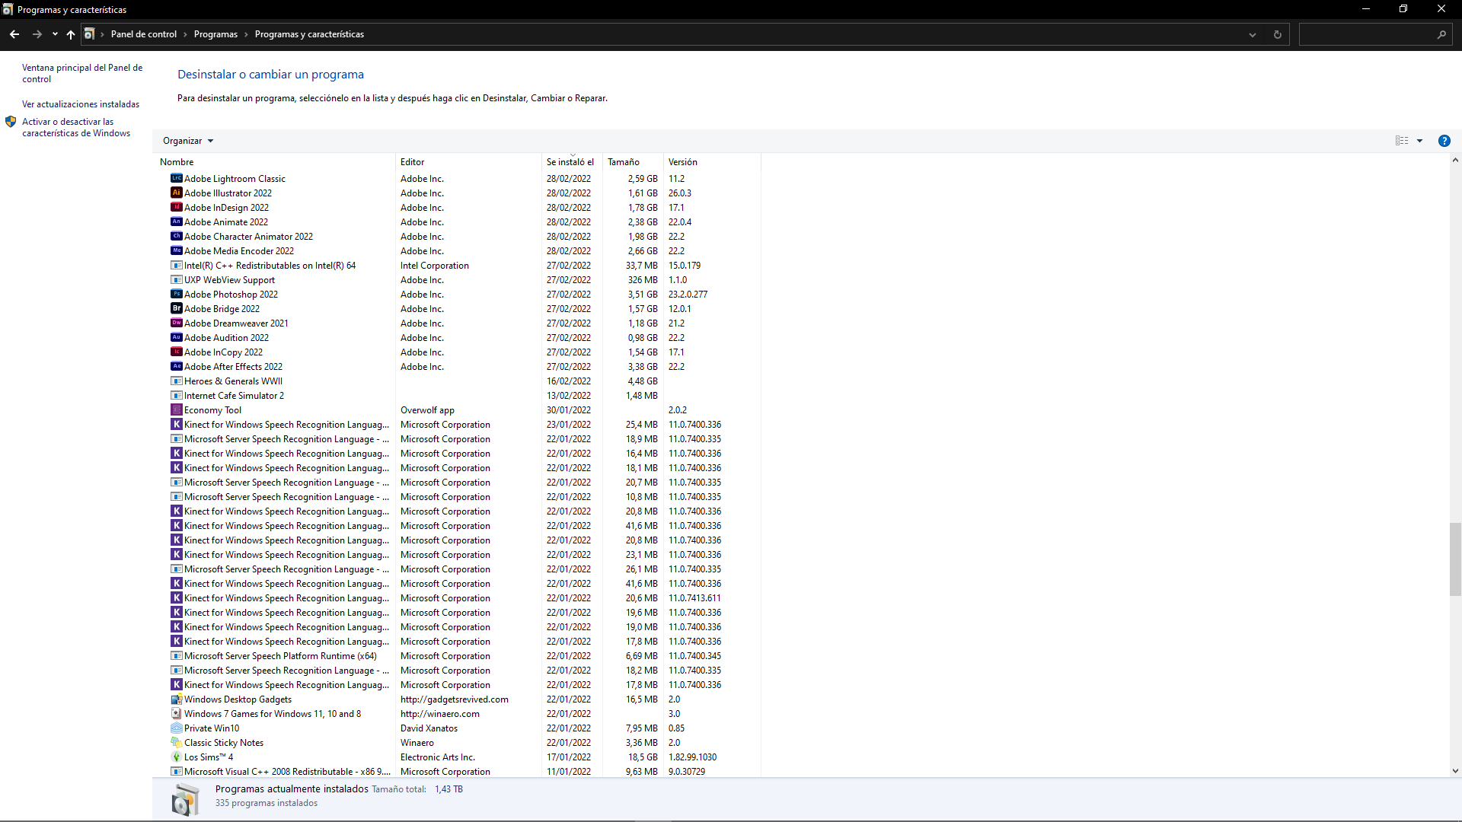1462x822 pixels.
Task: Click the vertical scrollbar thumb
Action: coord(1455,559)
